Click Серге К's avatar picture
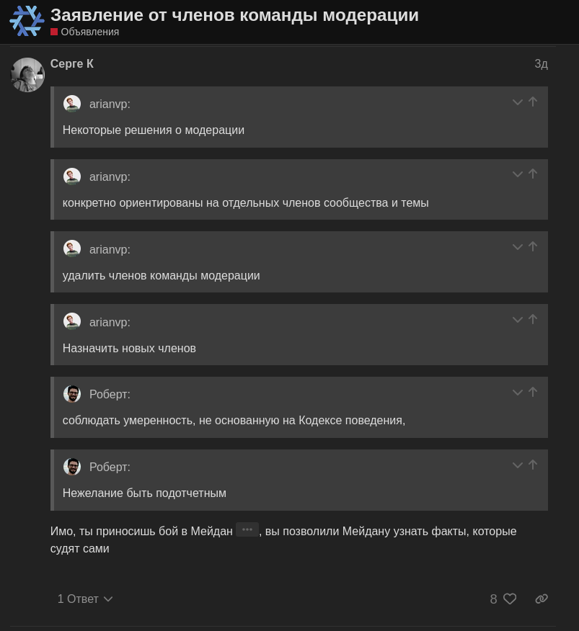This screenshot has width=579, height=631. point(27,75)
